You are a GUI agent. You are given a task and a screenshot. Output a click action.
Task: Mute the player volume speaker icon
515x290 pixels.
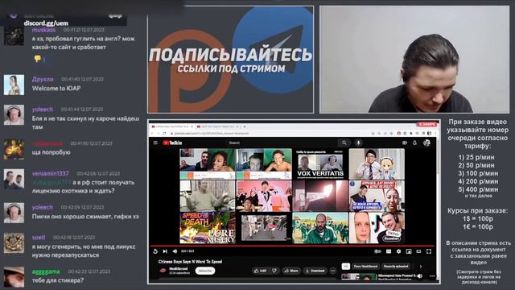[175, 251]
